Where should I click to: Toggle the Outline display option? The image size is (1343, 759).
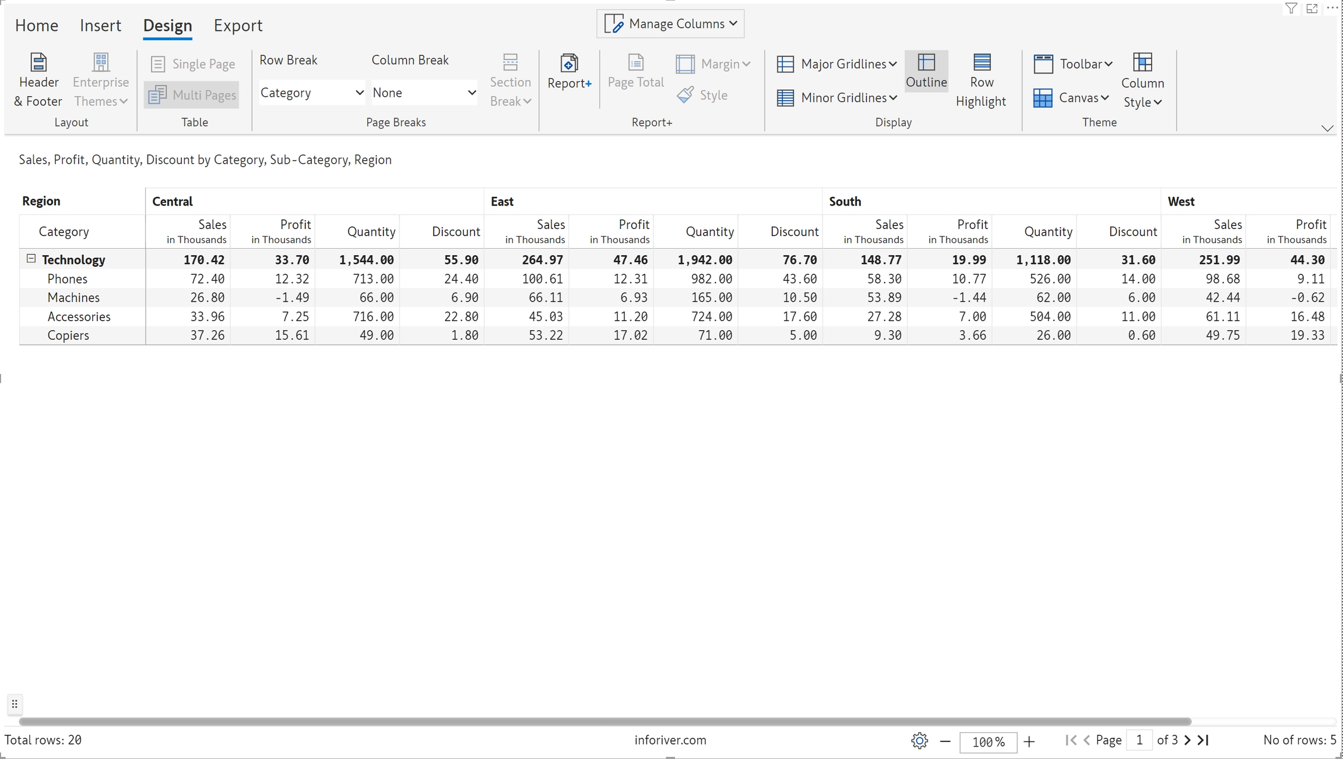[926, 71]
